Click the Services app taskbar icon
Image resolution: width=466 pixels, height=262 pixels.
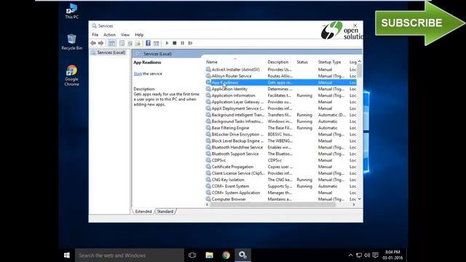tap(242, 255)
